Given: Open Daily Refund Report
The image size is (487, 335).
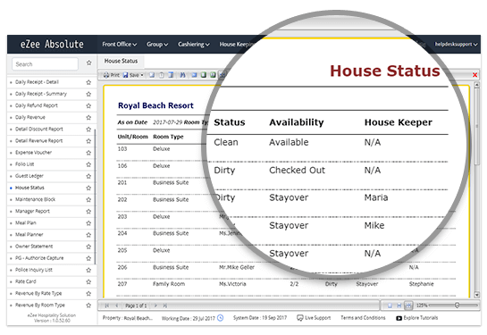Looking at the screenshot, I should pos(37,105).
